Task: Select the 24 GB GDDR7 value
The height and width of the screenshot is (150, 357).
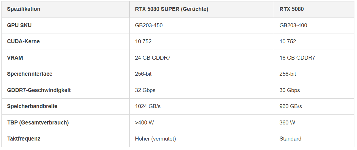Action: (153, 58)
